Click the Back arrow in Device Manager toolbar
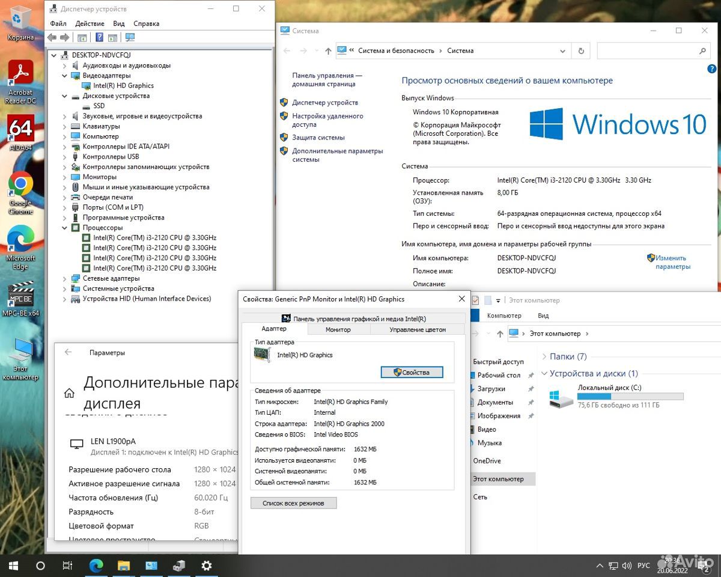 click(x=52, y=37)
